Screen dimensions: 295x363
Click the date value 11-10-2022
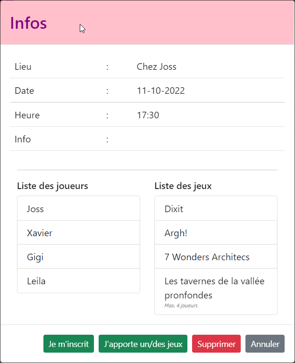click(x=160, y=91)
